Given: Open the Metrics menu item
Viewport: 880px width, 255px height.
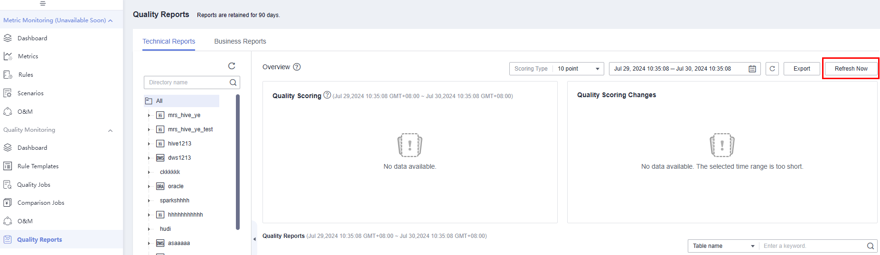Looking at the screenshot, I should point(28,56).
